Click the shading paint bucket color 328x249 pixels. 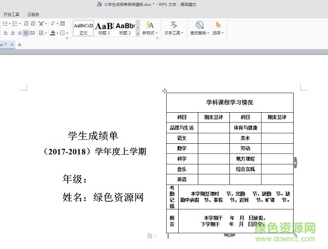(x=52, y=33)
